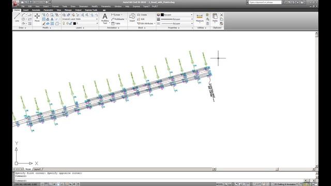The height and width of the screenshot is (186, 331).
Task: Toggle Quick Properties in the status bar
Action: click(78, 184)
